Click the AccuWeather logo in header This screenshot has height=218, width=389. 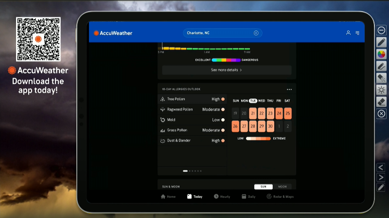pos(113,33)
